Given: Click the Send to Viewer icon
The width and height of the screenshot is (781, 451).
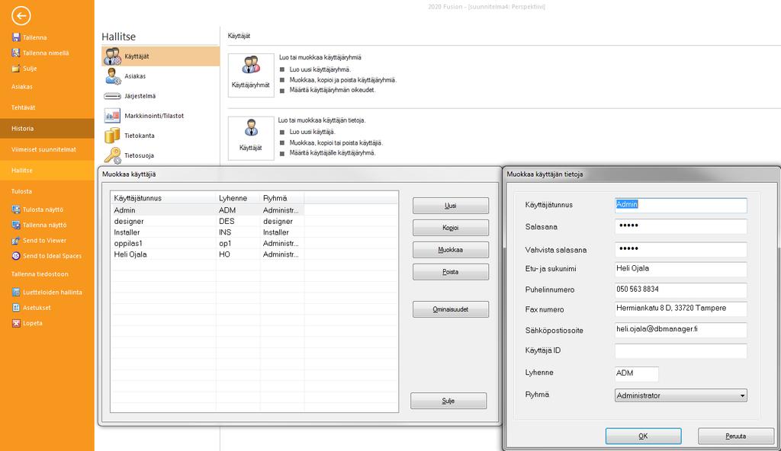Looking at the screenshot, I should pos(16,241).
